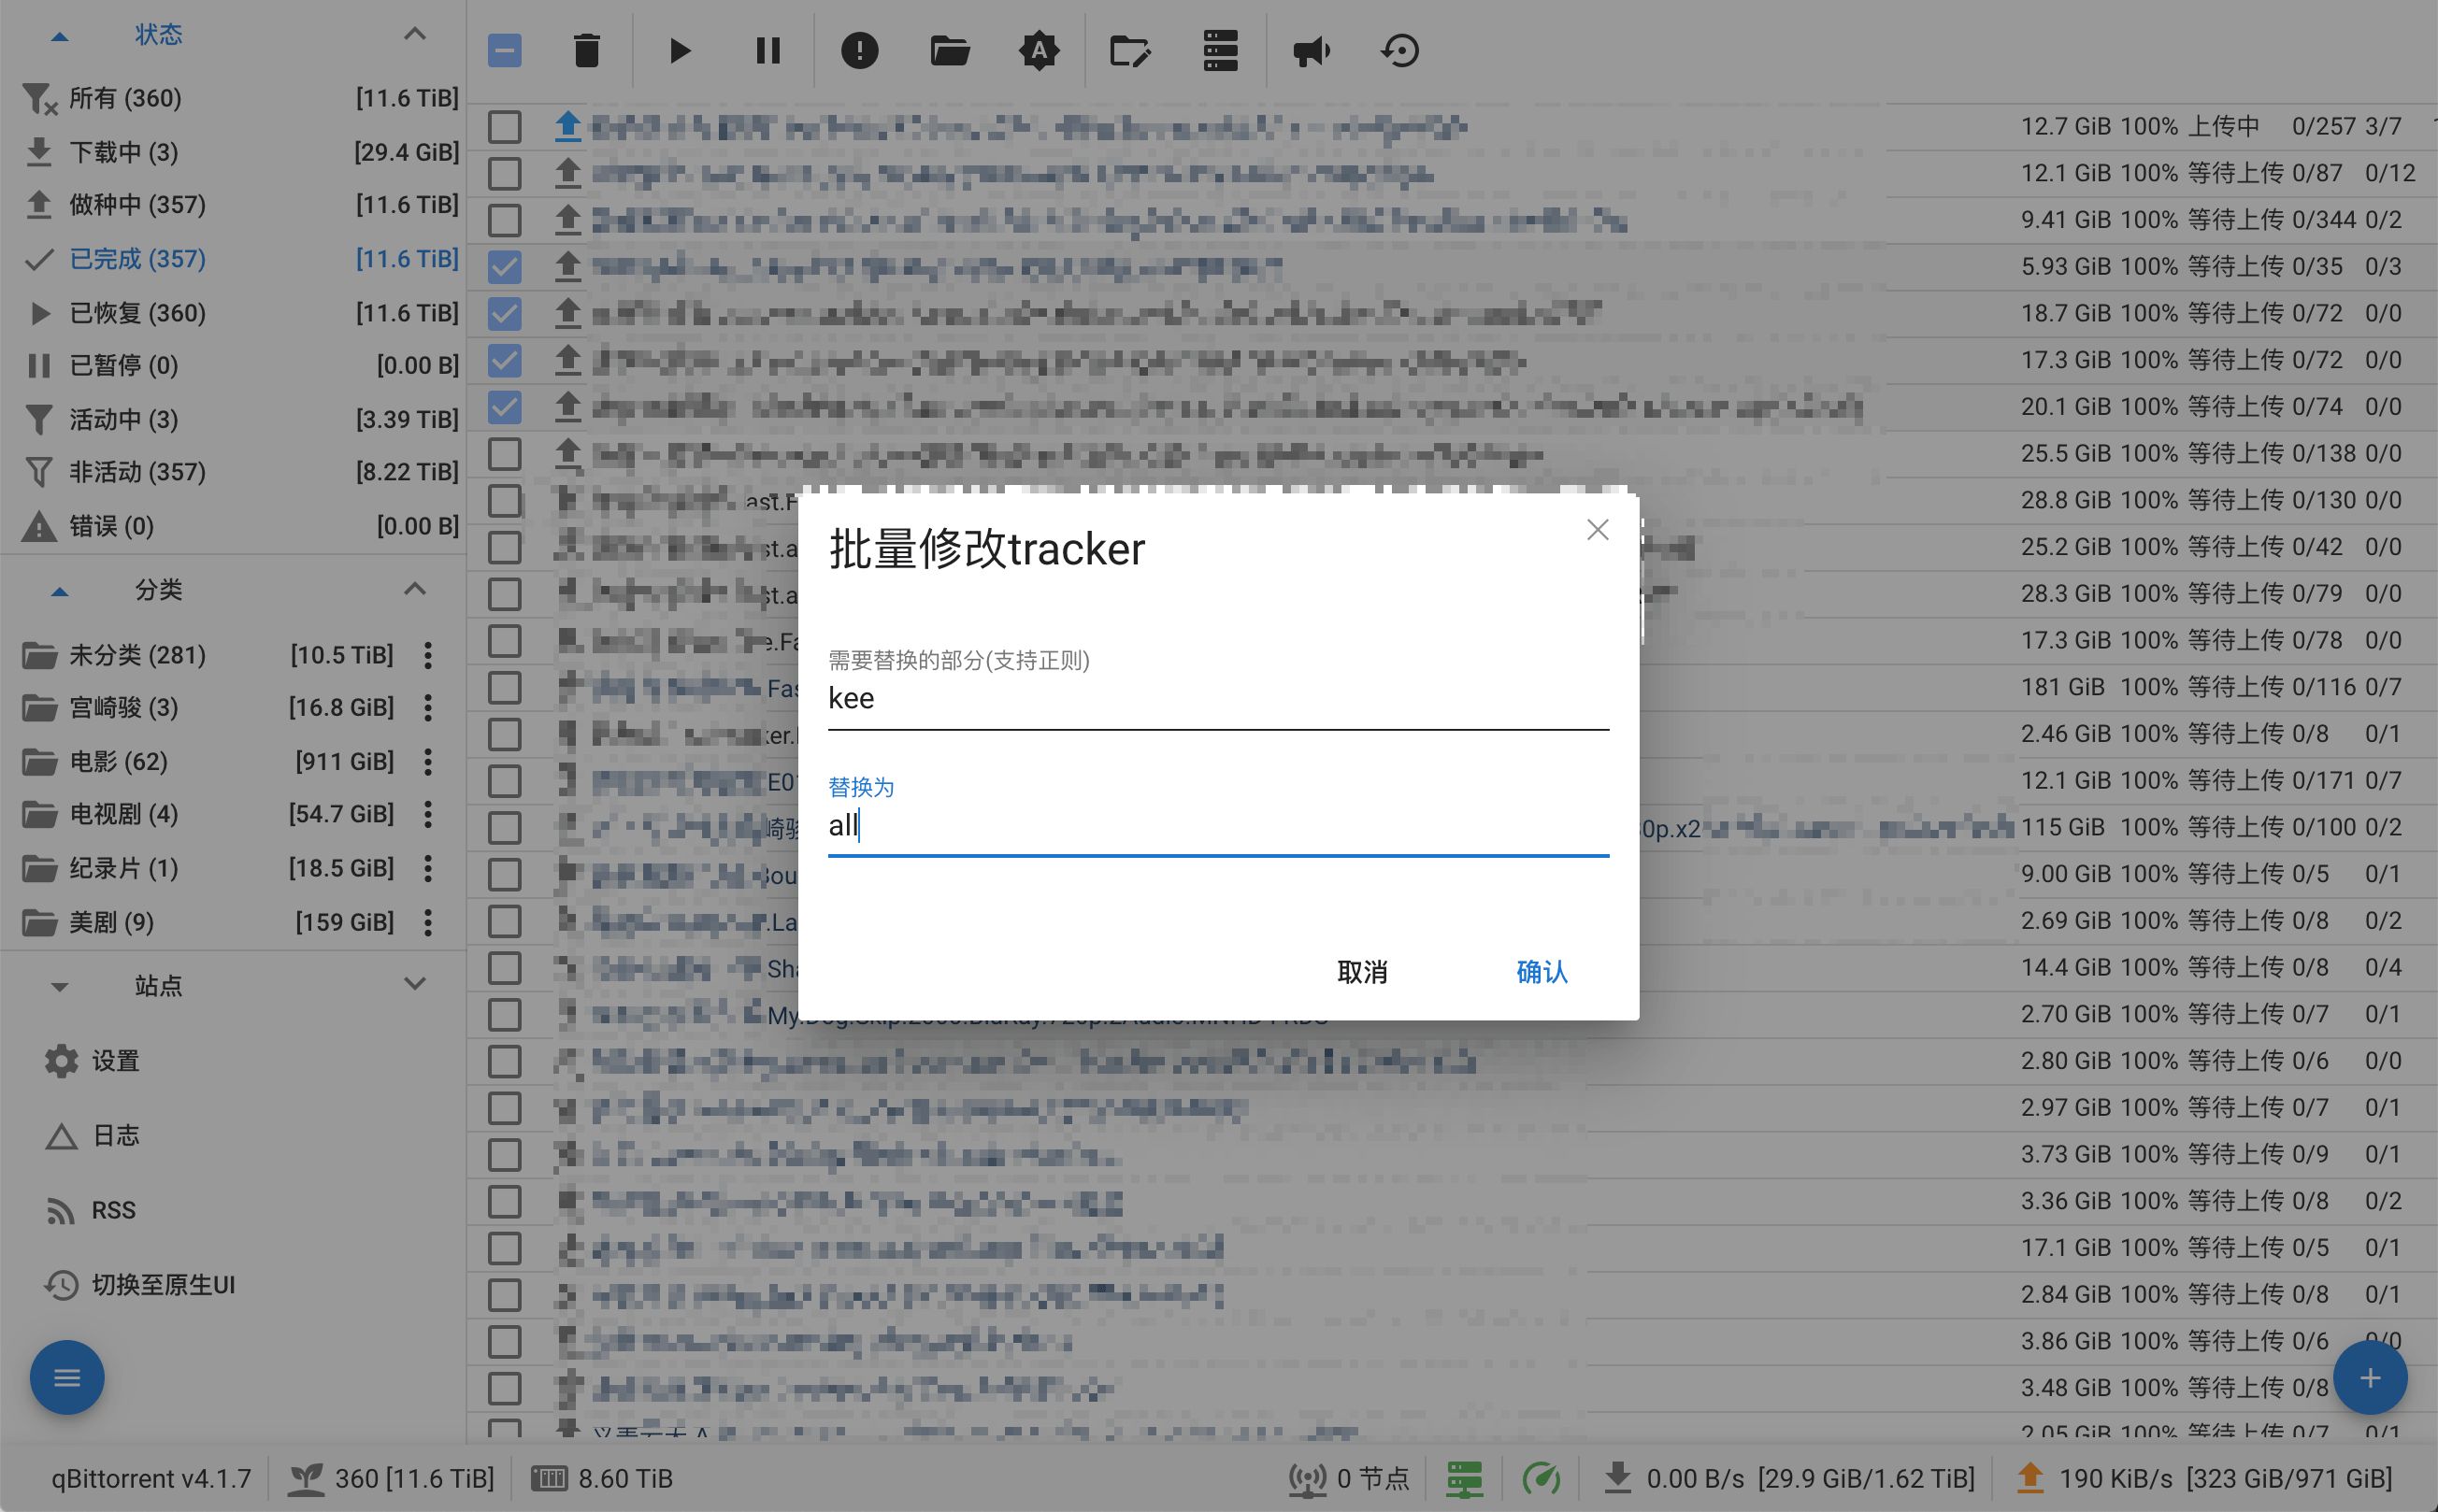Open options menu for 美剧 category
The width and height of the screenshot is (2438, 1512).
(428, 922)
